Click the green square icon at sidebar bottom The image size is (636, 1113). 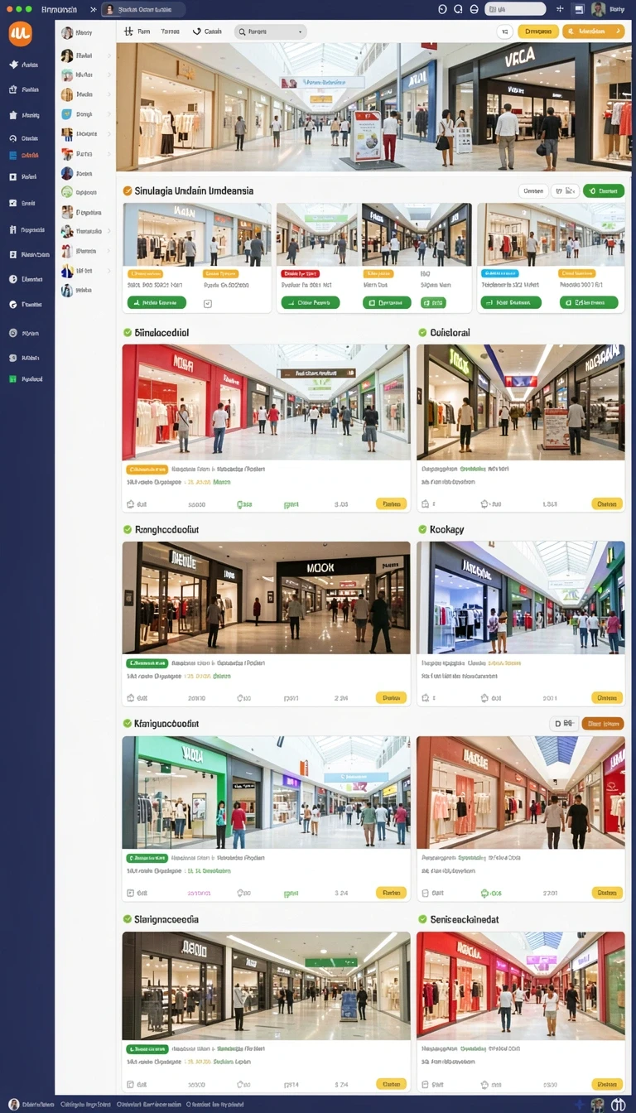[12, 378]
